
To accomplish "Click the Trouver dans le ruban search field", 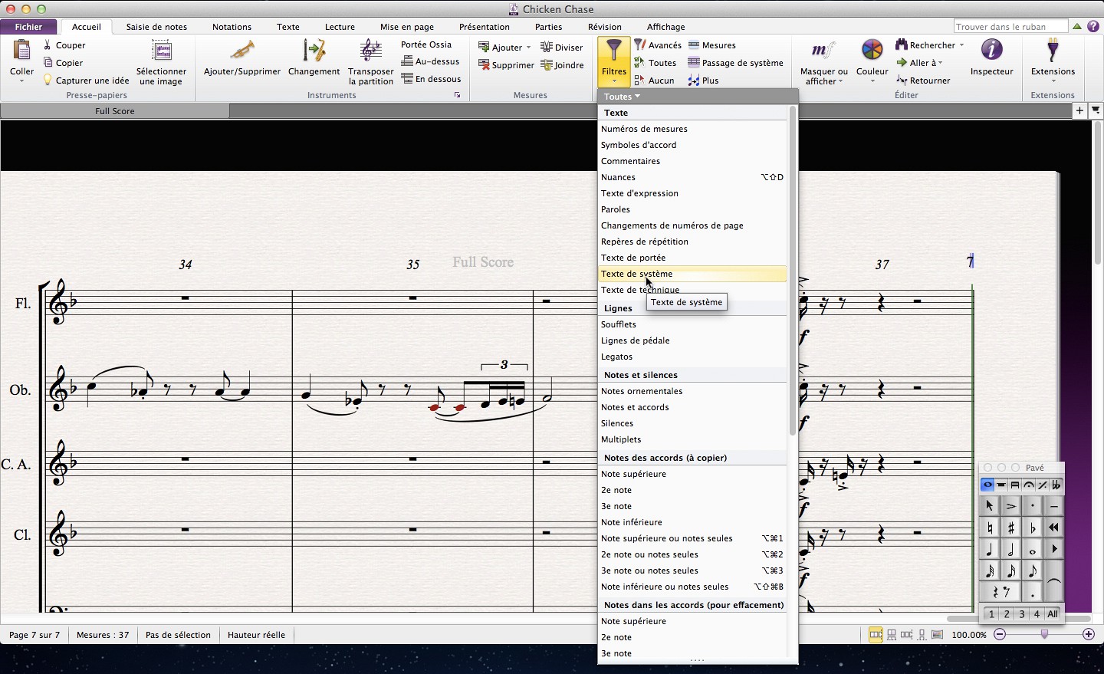I will pos(1010,27).
